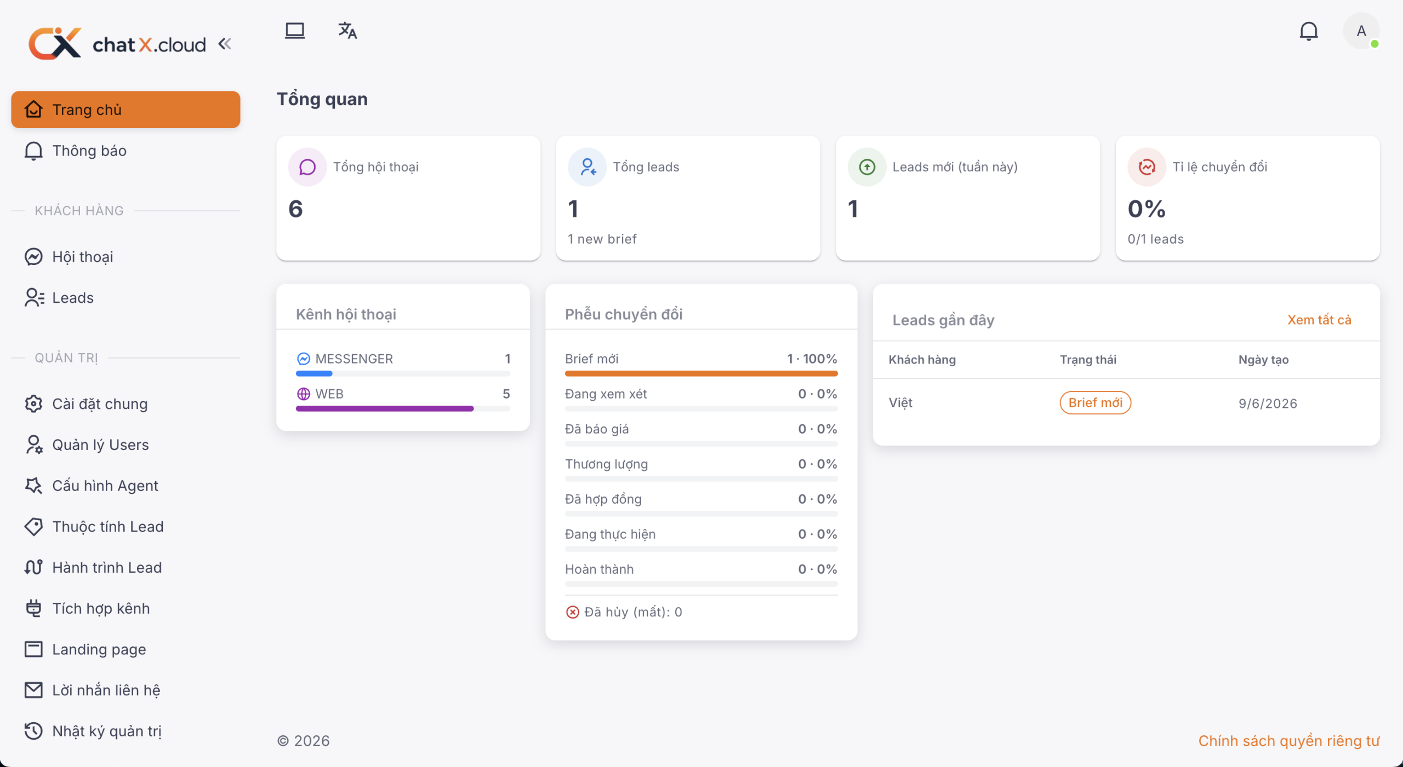
Task: Click the Đã báo giá funnel row
Action: tap(701, 435)
